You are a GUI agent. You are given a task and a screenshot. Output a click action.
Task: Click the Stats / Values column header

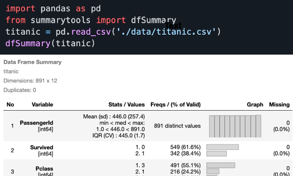tap(126, 104)
